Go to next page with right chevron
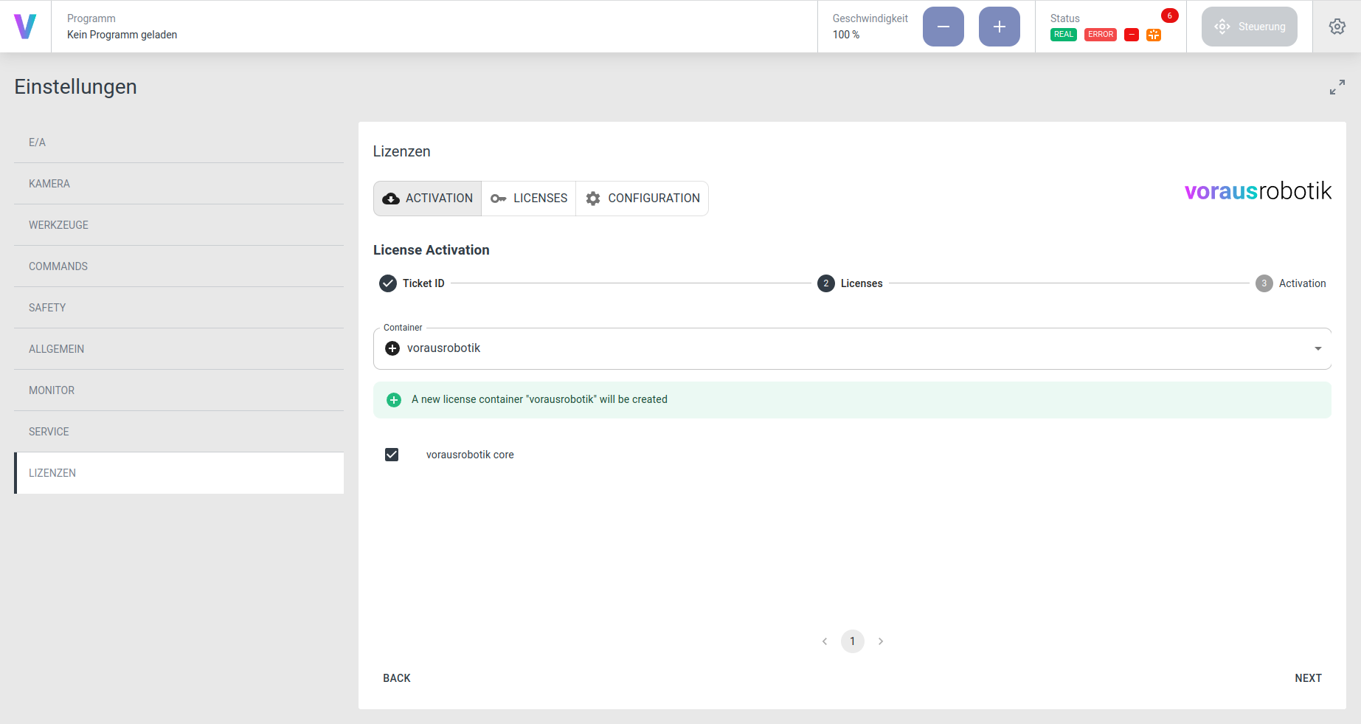Screen dimensions: 1361x724 [x=880, y=641]
